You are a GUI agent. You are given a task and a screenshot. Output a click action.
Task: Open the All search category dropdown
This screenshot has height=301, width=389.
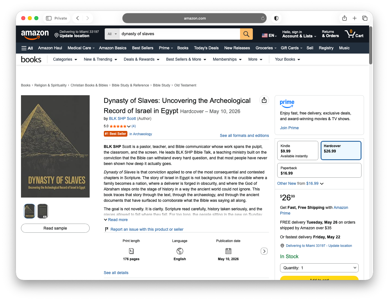(112, 34)
